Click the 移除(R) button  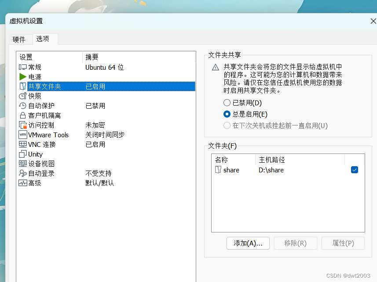tap(295, 243)
